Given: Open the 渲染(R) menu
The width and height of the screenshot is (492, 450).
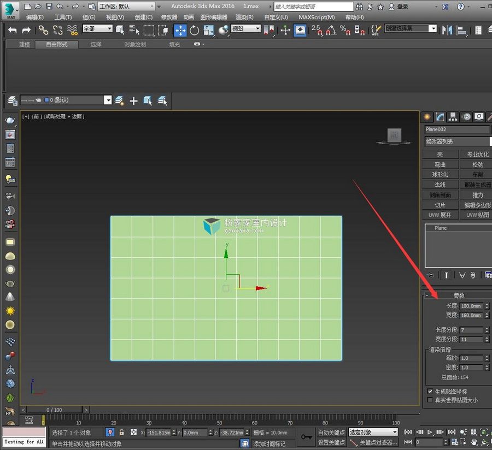Looking at the screenshot, I should 244,17.
